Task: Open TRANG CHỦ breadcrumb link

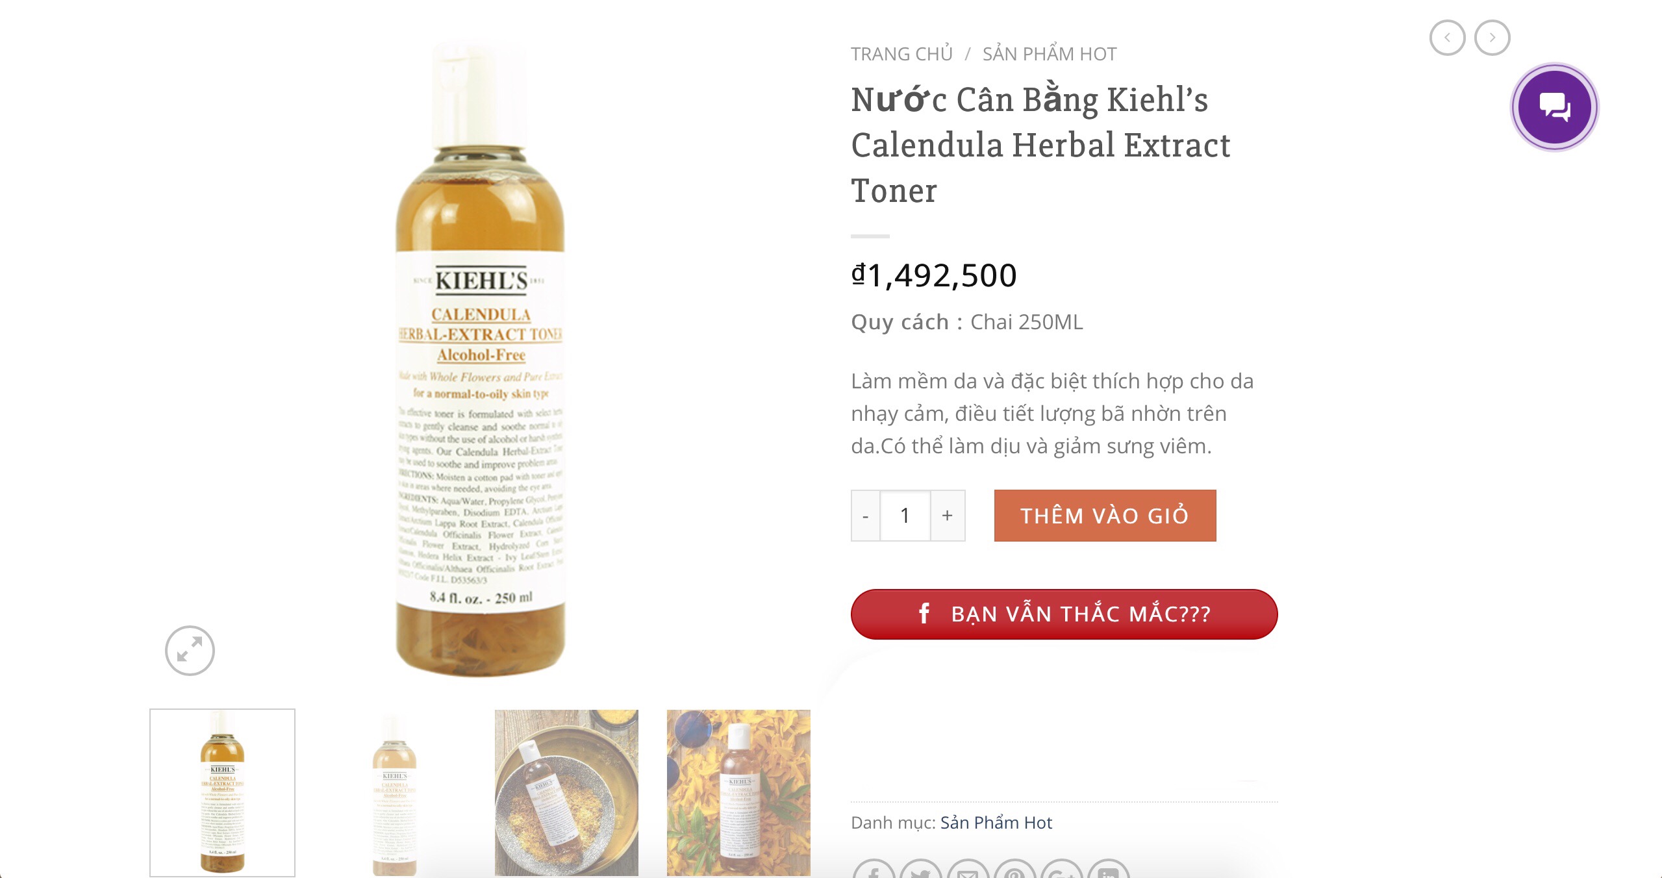Action: click(901, 54)
